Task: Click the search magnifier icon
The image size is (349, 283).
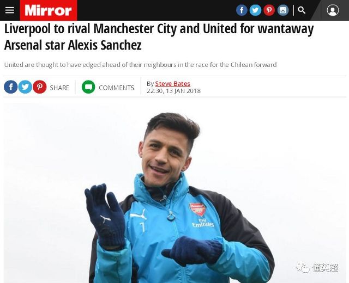Action: pyautogui.click(x=302, y=10)
